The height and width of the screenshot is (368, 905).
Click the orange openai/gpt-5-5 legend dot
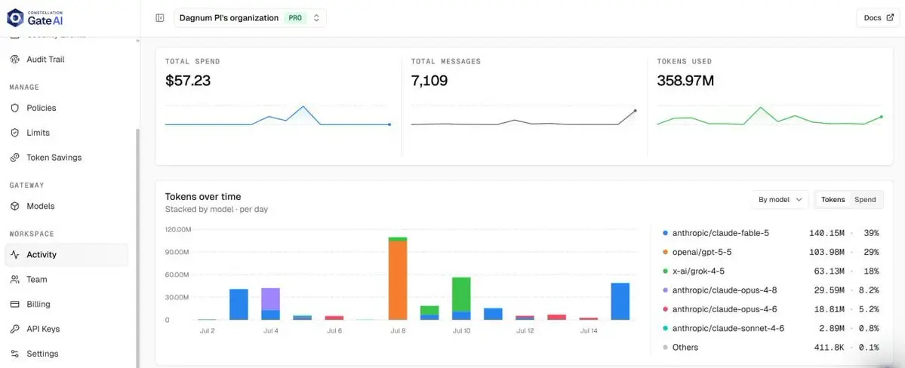point(666,252)
